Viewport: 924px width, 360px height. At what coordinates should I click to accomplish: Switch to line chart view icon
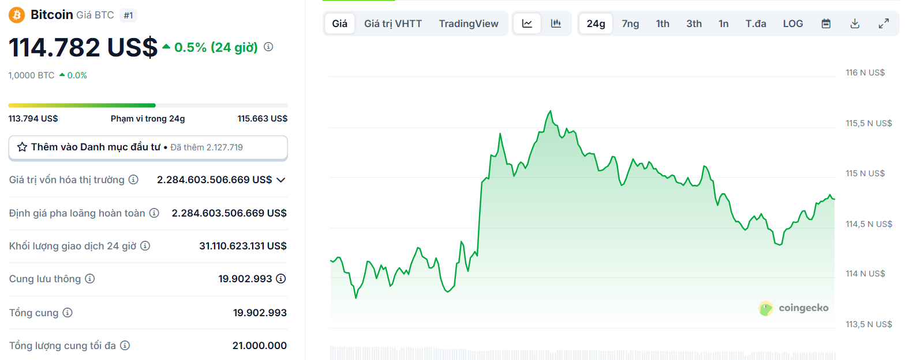pos(527,24)
